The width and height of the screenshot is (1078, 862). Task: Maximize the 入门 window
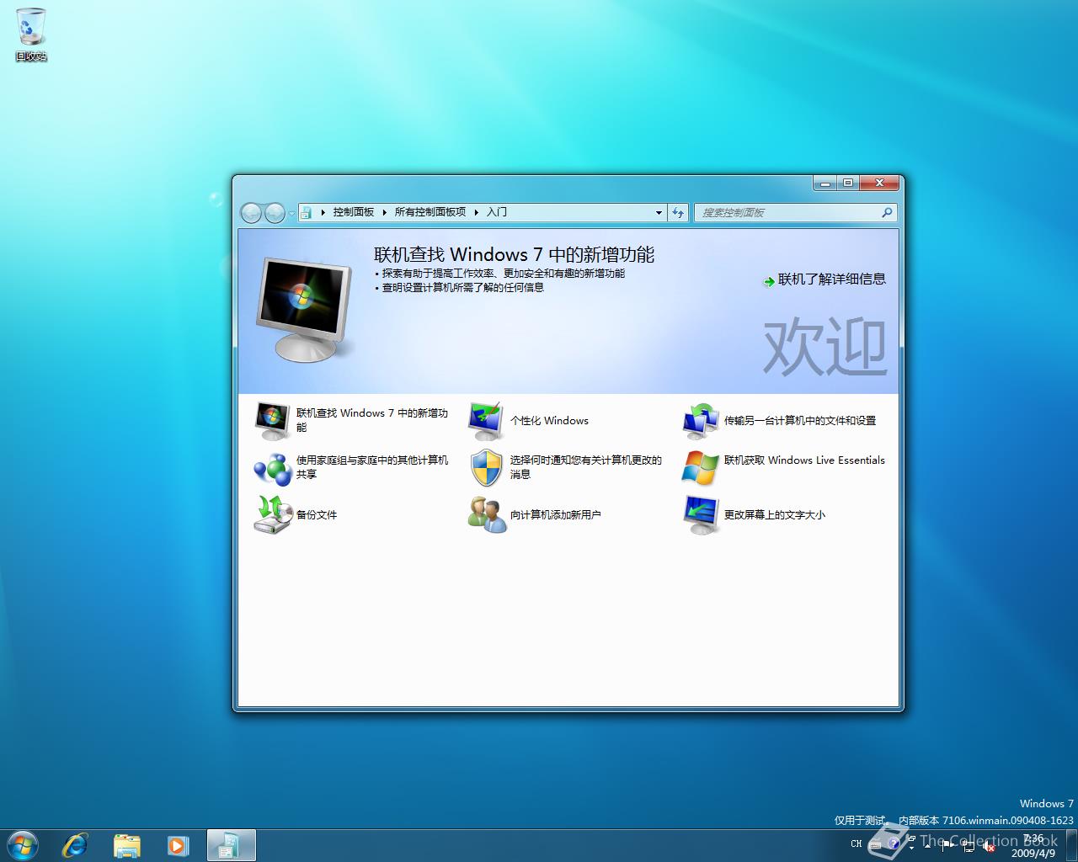[x=847, y=183]
